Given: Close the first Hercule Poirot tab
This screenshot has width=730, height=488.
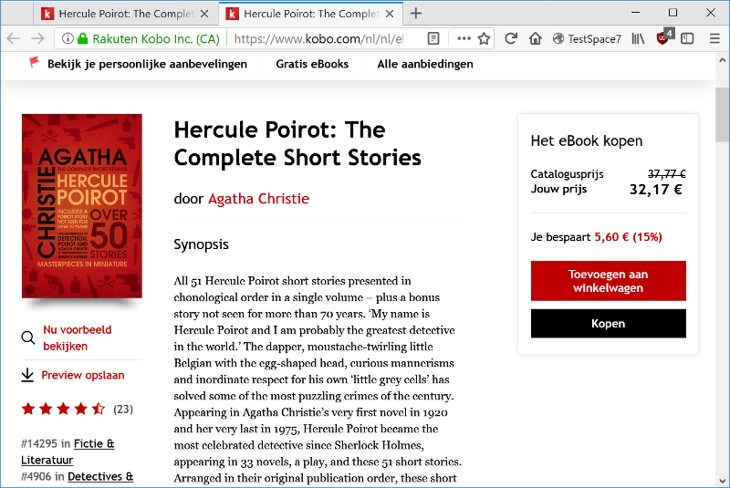Looking at the screenshot, I should click(x=204, y=14).
